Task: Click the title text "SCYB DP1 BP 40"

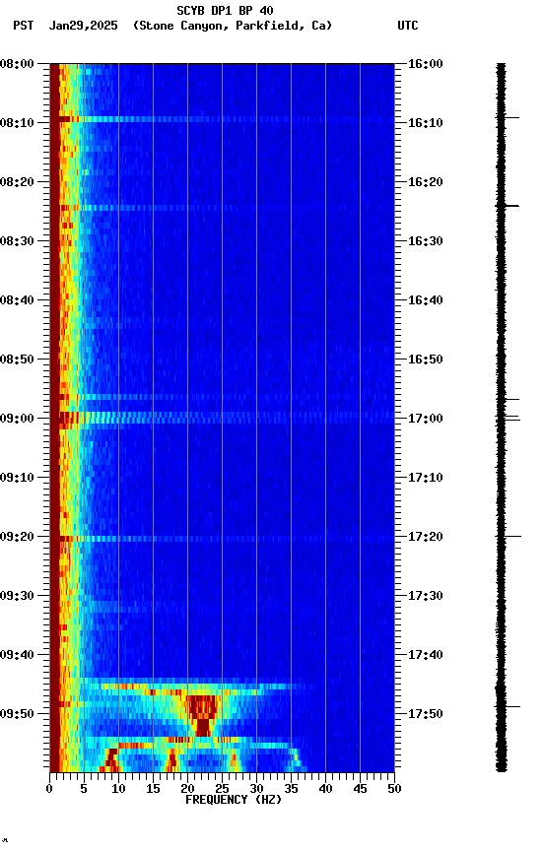Action: click(225, 10)
